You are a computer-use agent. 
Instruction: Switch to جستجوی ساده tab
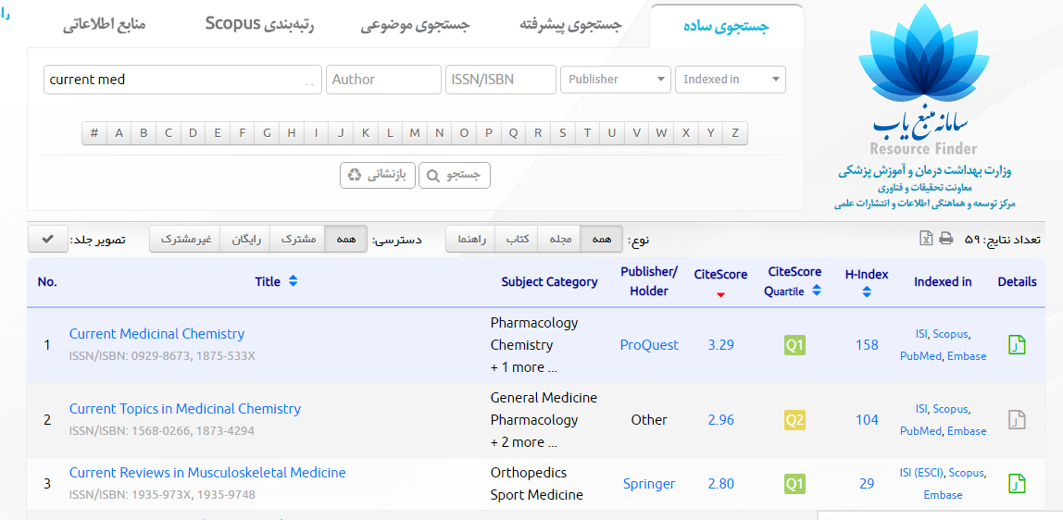coord(727,26)
